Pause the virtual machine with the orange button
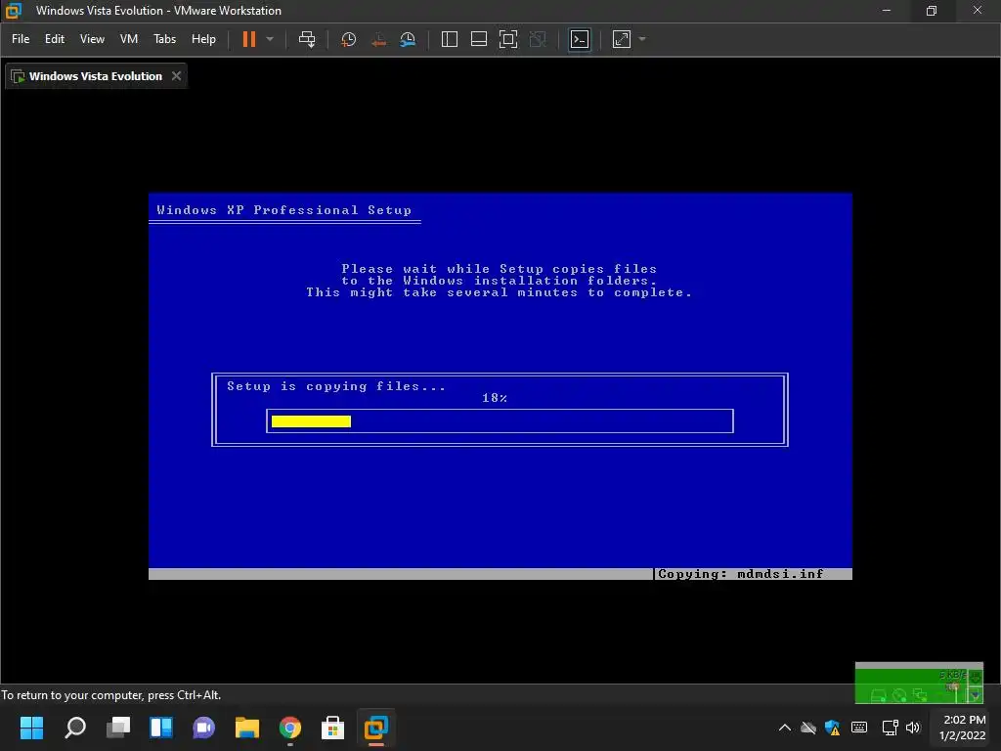1001x751 pixels. 249,39
